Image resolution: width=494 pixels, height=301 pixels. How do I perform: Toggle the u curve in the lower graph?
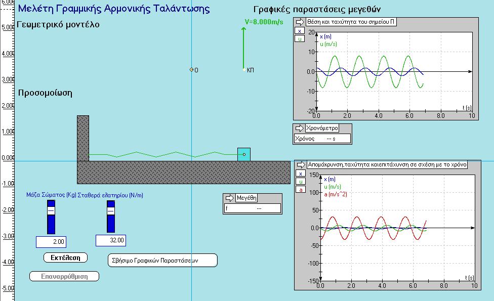coord(301,181)
